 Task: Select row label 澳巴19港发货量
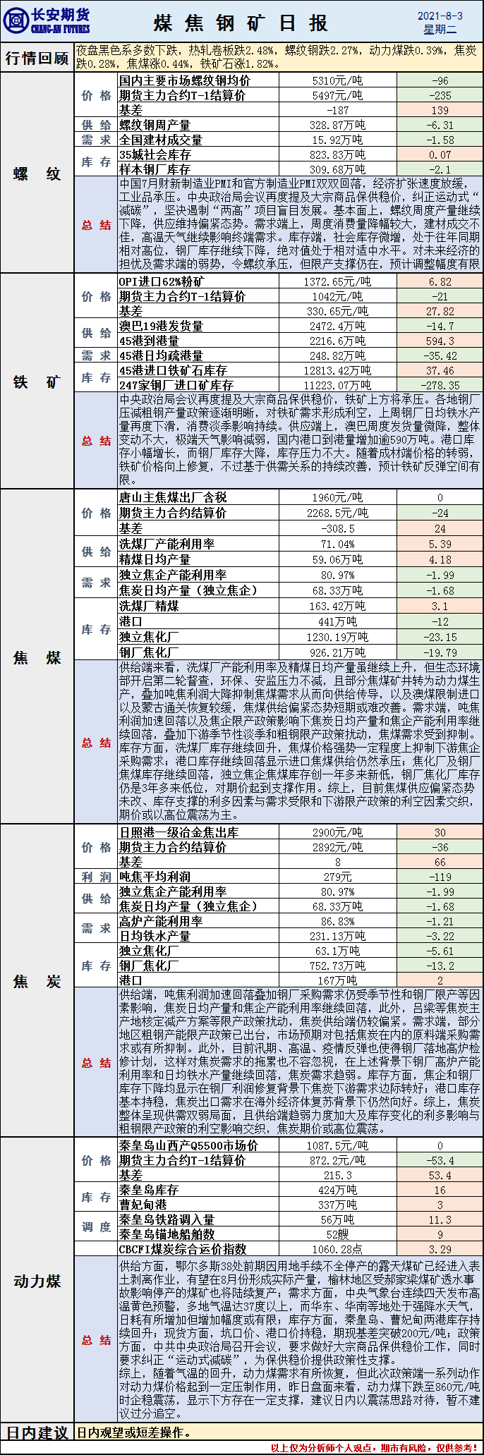[x=161, y=326]
